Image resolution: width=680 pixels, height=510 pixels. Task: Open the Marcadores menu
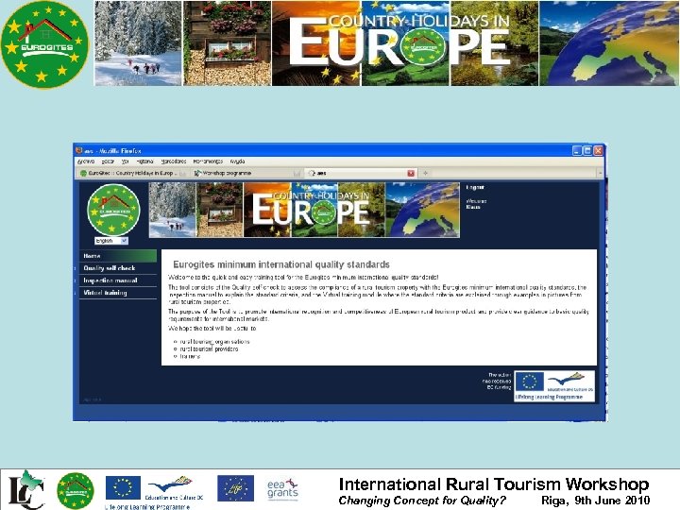point(174,161)
